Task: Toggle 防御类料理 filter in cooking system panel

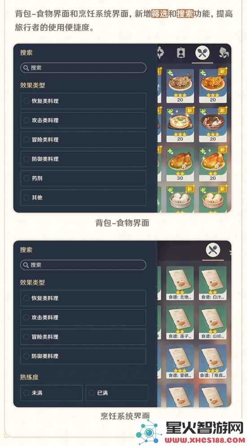Action: point(83,356)
